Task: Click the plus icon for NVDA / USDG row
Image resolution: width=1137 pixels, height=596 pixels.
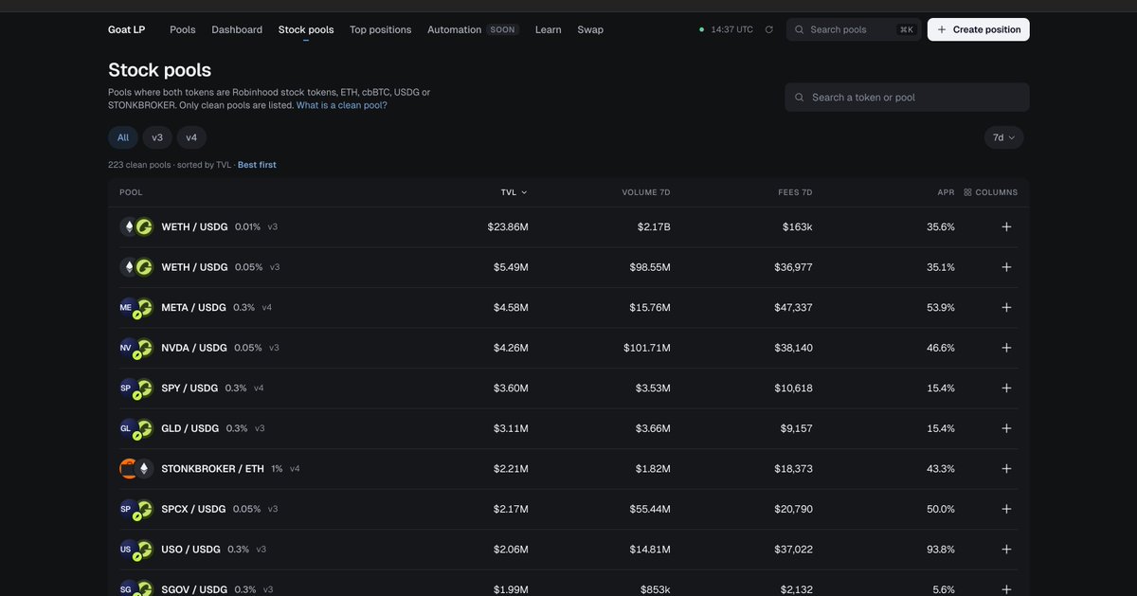Action: point(1006,348)
